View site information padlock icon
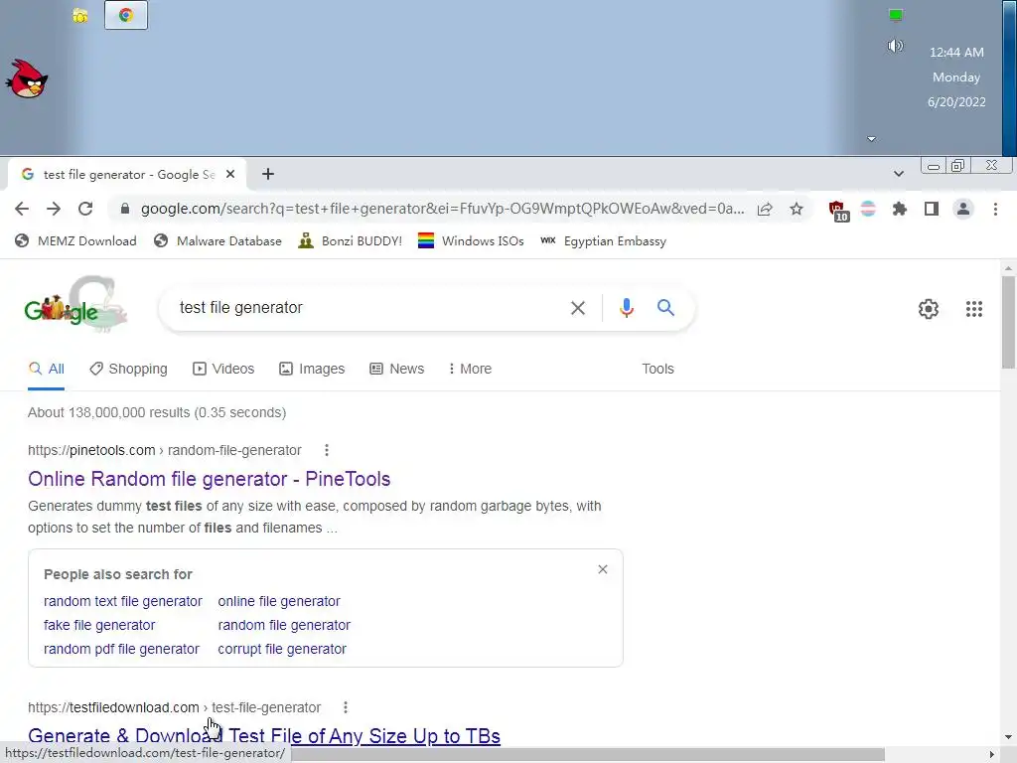This screenshot has height=763, width=1017. pos(125,209)
